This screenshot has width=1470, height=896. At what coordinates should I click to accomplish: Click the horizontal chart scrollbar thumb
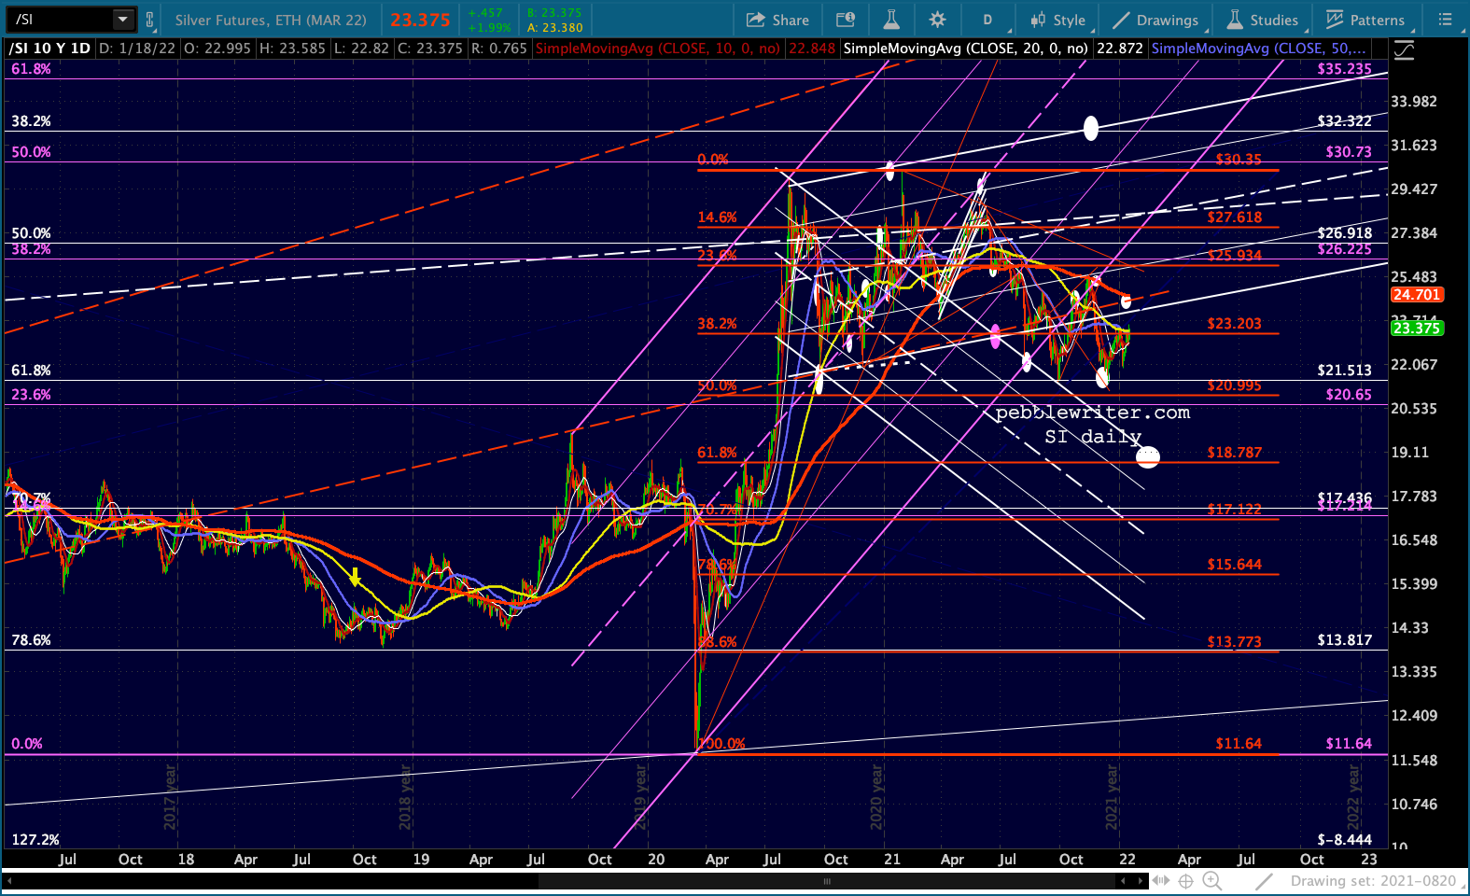[x=826, y=881]
